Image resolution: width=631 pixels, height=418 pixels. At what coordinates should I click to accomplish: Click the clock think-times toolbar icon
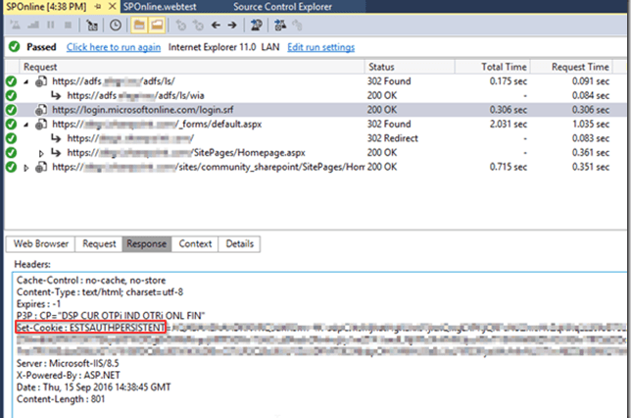point(117,25)
